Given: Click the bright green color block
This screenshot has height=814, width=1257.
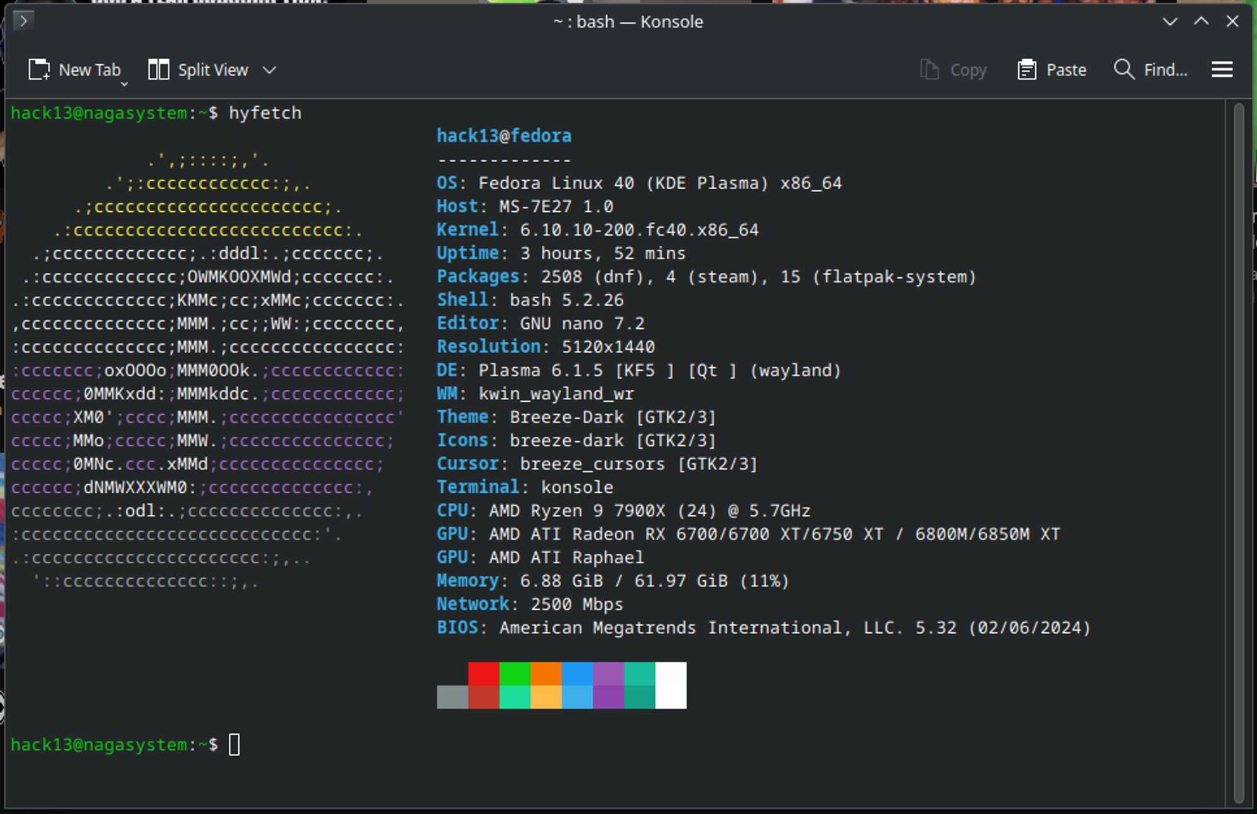Looking at the screenshot, I should (x=515, y=673).
